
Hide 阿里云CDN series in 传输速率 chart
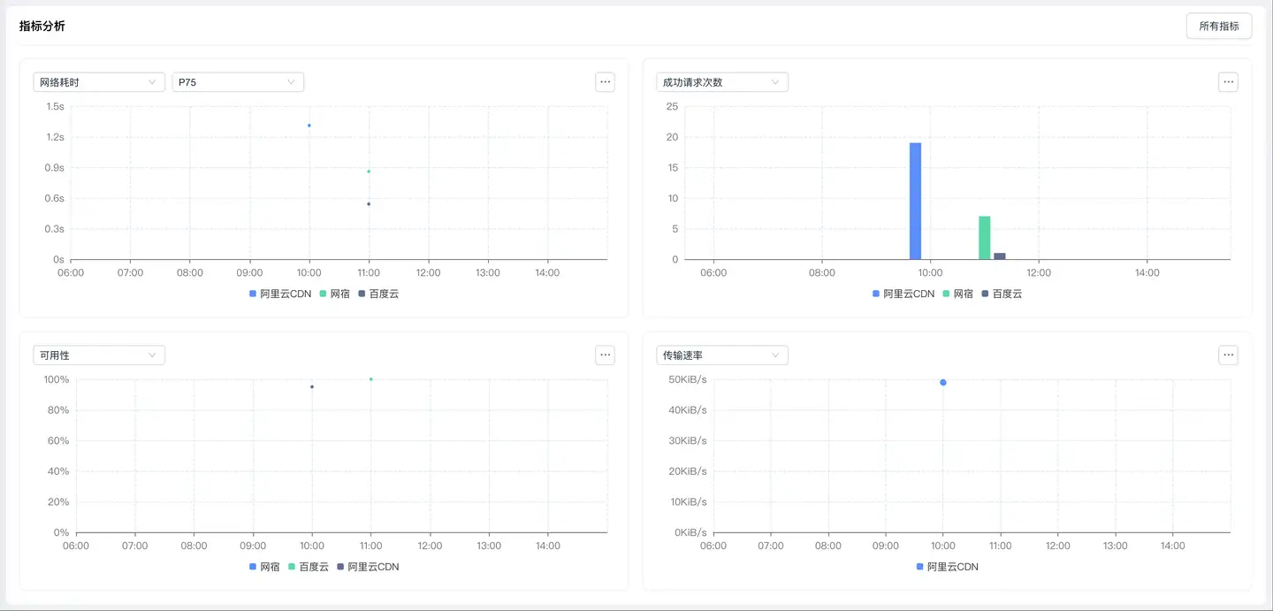(x=947, y=567)
